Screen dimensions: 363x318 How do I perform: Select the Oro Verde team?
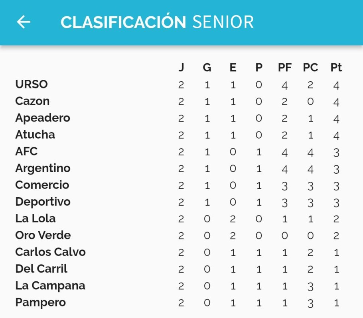[x=43, y=235]
